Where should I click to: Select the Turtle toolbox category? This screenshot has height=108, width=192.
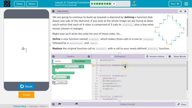[61, 61]
